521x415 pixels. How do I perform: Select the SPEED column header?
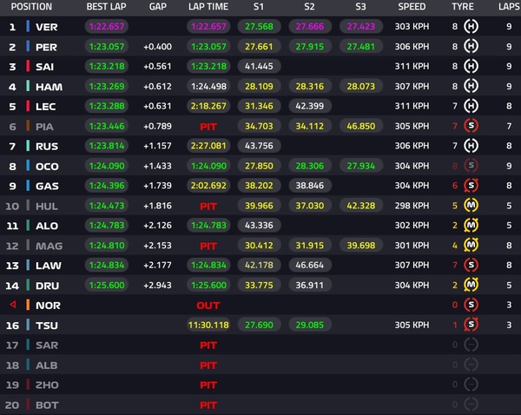click(412, 7)
